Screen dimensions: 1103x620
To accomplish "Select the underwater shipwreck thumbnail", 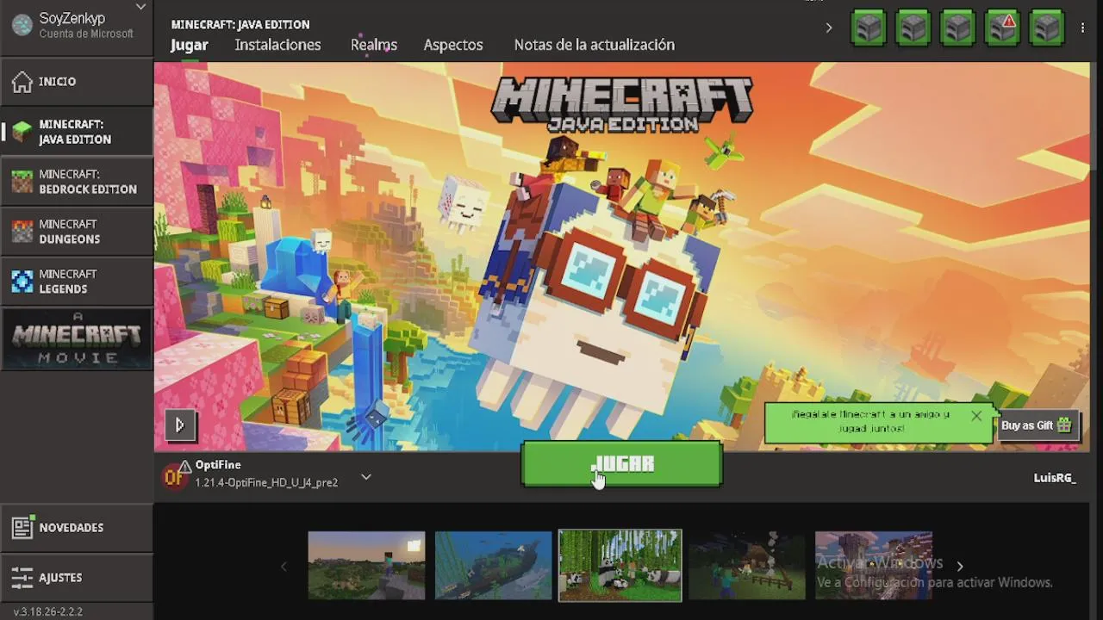I will pyautogui.click(x=493, y=566).
